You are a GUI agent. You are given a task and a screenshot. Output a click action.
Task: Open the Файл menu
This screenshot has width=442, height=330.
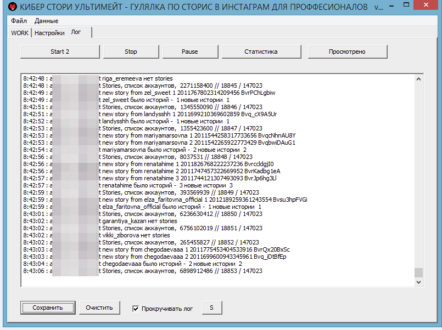coord(19,21)
